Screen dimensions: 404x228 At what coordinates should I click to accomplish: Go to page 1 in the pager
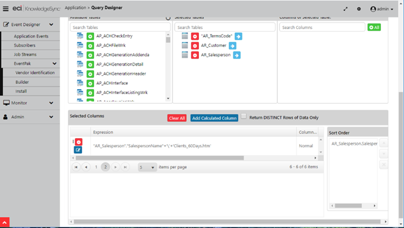[96, 167]
